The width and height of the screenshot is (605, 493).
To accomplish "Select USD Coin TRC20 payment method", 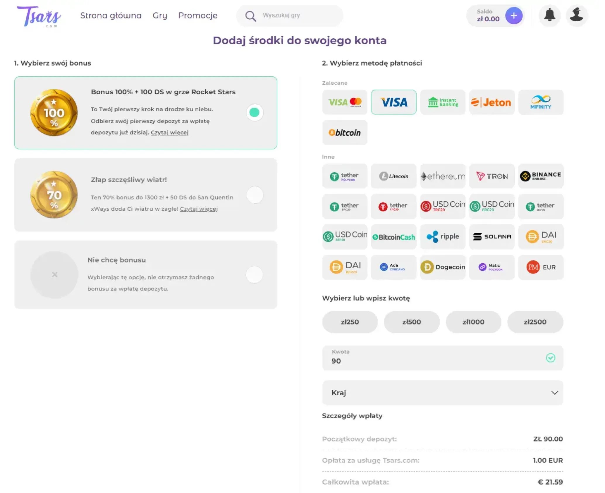I will [443, 207].
